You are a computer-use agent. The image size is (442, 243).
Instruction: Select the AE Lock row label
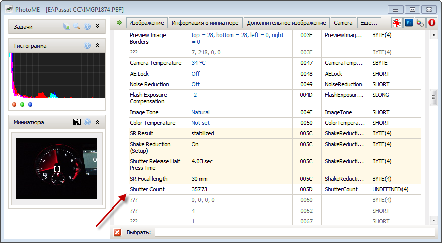point(139,74)
